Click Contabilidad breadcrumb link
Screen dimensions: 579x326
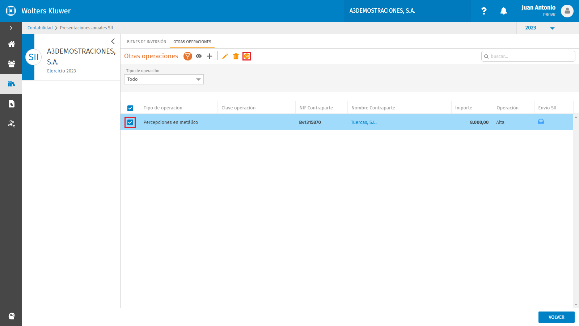point(40,28)
